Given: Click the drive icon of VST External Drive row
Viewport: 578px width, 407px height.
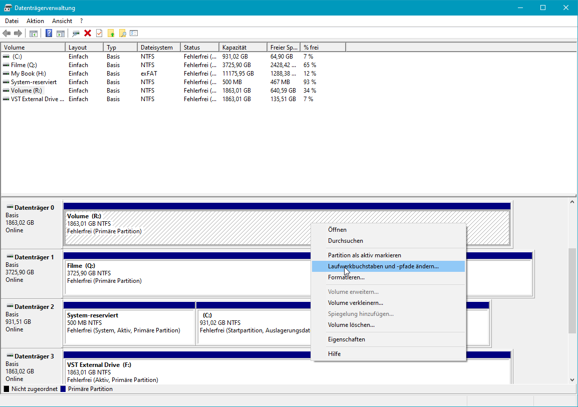Looking at the screenshot, I should tap(6, 99).
